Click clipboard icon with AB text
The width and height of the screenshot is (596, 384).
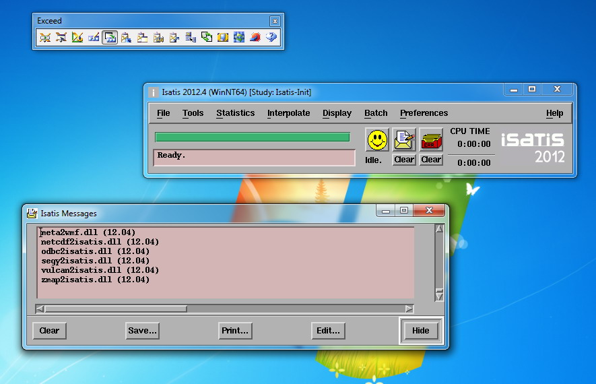tap(158, 37)
